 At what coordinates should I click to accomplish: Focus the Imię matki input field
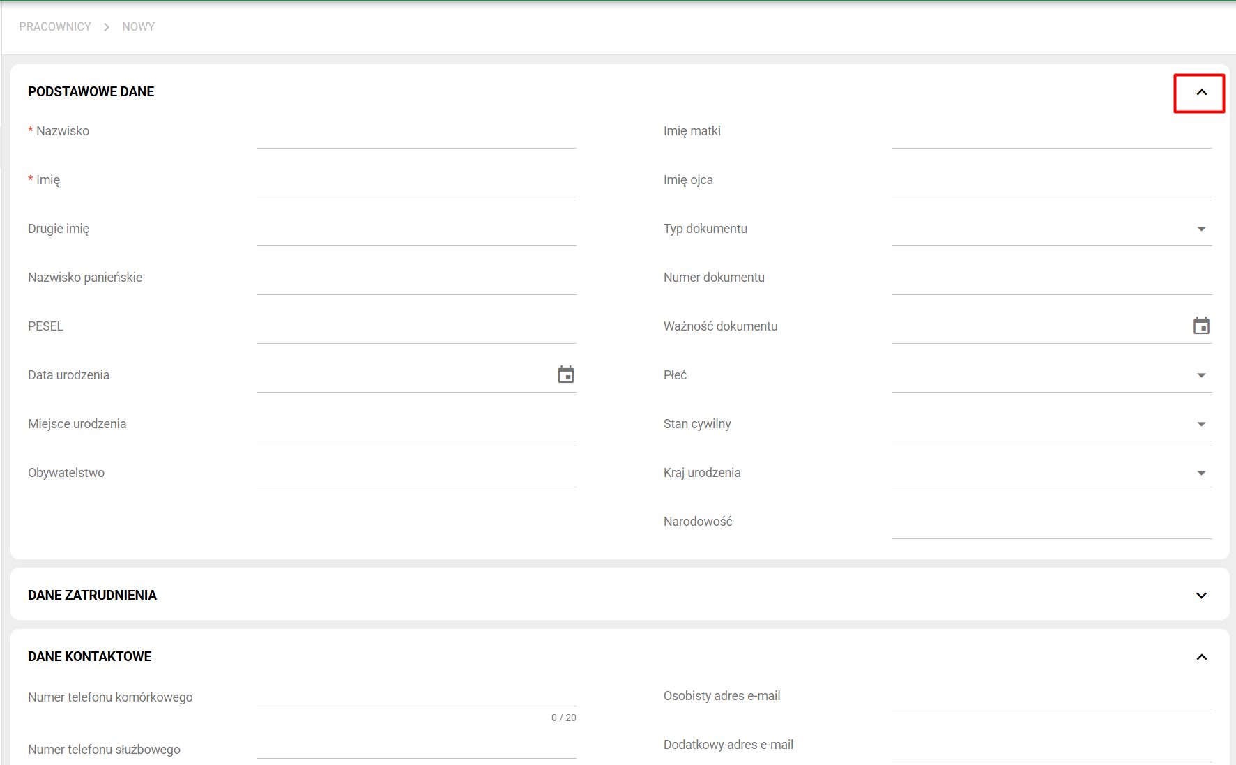click(1051, 133)
